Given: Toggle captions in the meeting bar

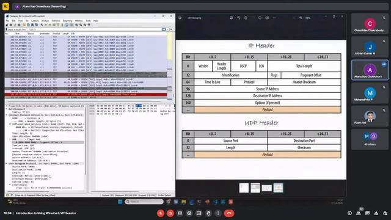Looking at the screenshot, I should point(180,213).
